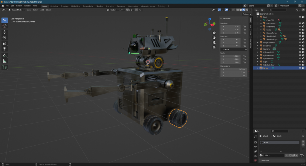Image resolution: width=306 pixels, height=166 pixels.
Task: Toggle Location X lock icon
Action: click(x=244, y=26)
